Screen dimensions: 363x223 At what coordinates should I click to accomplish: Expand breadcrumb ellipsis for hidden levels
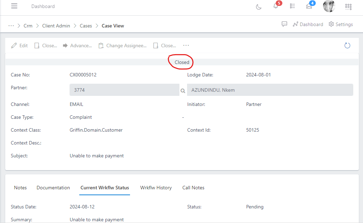pos(11,26)
